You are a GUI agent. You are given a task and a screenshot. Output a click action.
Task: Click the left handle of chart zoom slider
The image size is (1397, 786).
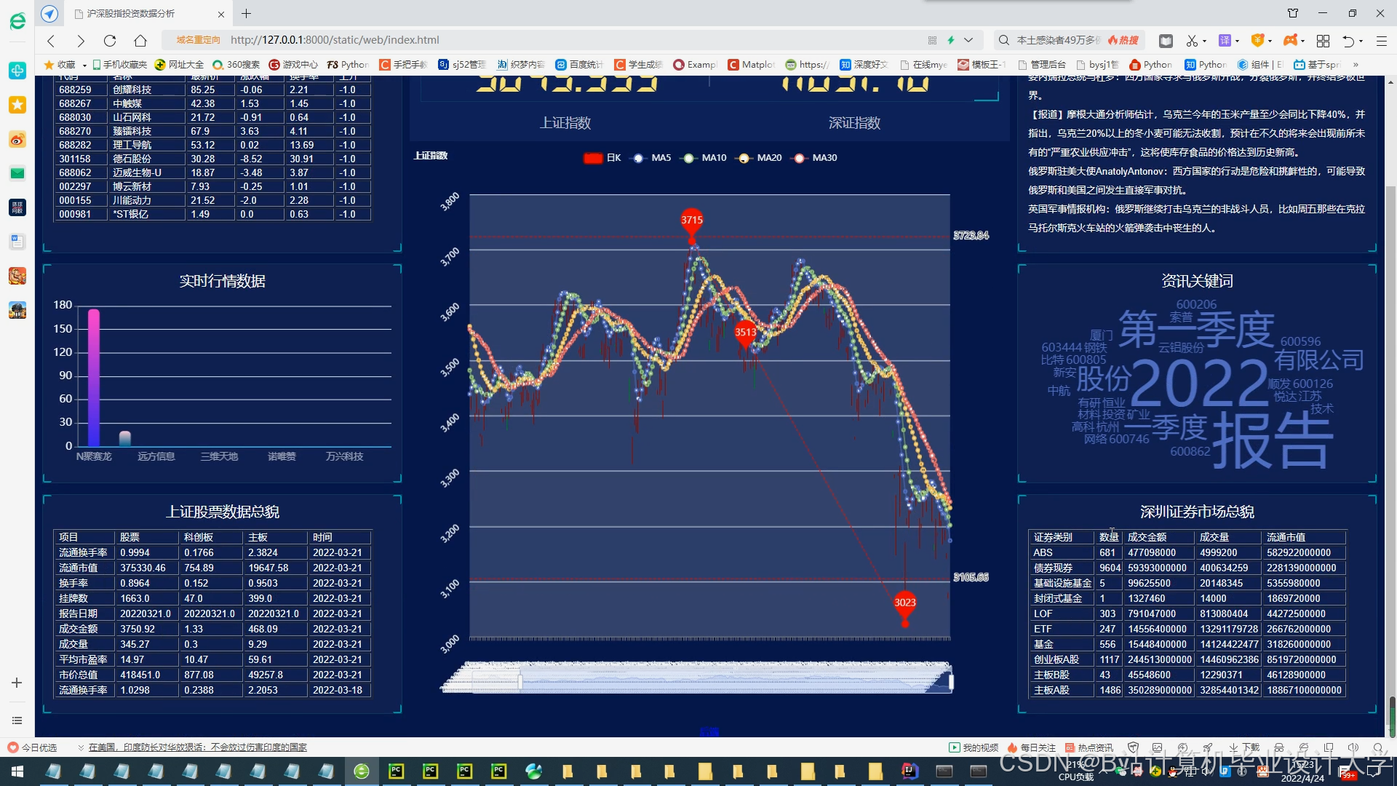pos(520,682)
